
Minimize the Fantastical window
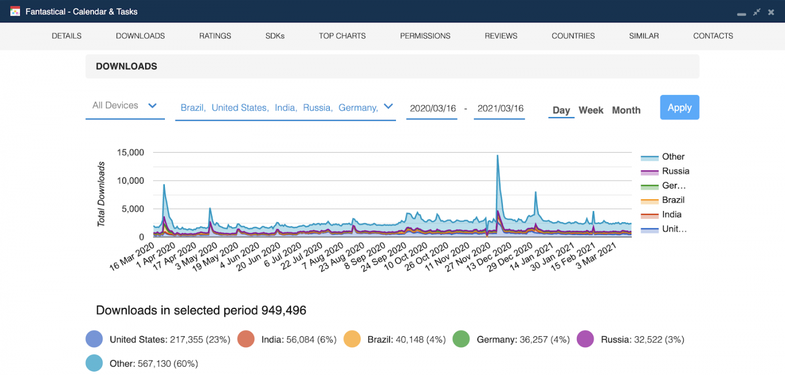[741, 13]
